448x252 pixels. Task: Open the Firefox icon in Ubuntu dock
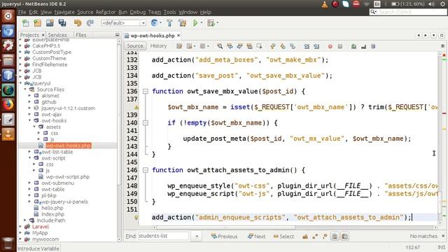coord(8,104)
